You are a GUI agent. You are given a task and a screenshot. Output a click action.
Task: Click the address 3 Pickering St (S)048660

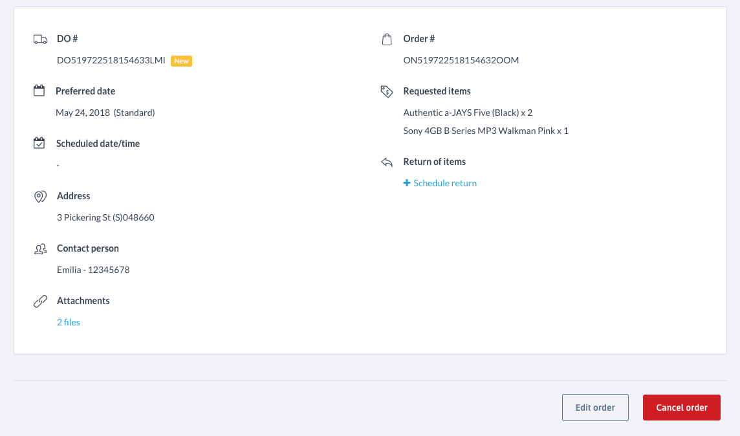point(105,217)
